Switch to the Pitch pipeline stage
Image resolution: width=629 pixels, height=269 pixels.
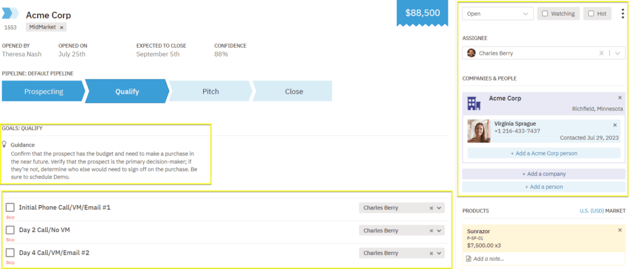click(211, 91)
